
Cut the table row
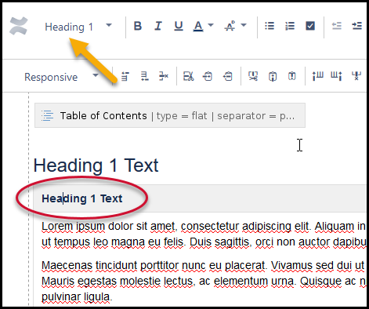[189, 76]
